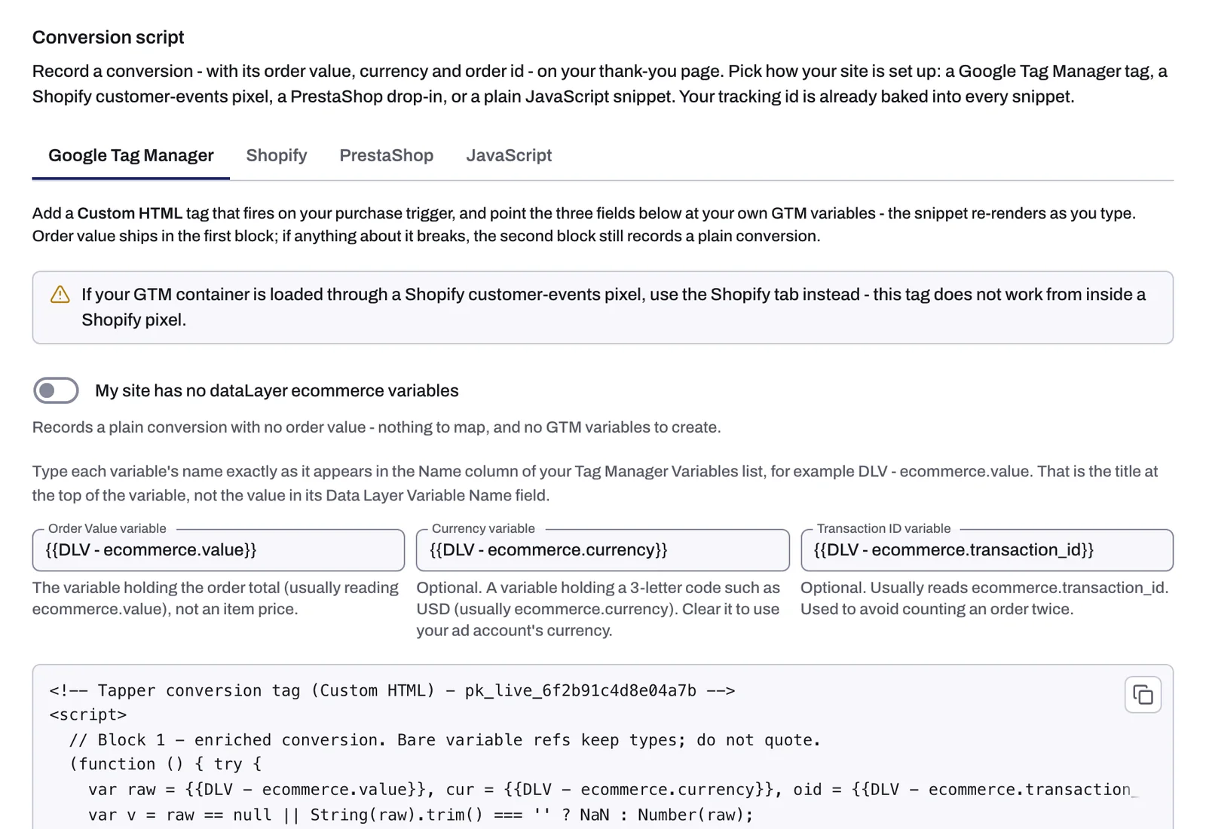Image resolution: width=1206 pixels, height=829 pixels.
Task: Select the Tapper conversion tag comment line
Action: click(392, 690)
